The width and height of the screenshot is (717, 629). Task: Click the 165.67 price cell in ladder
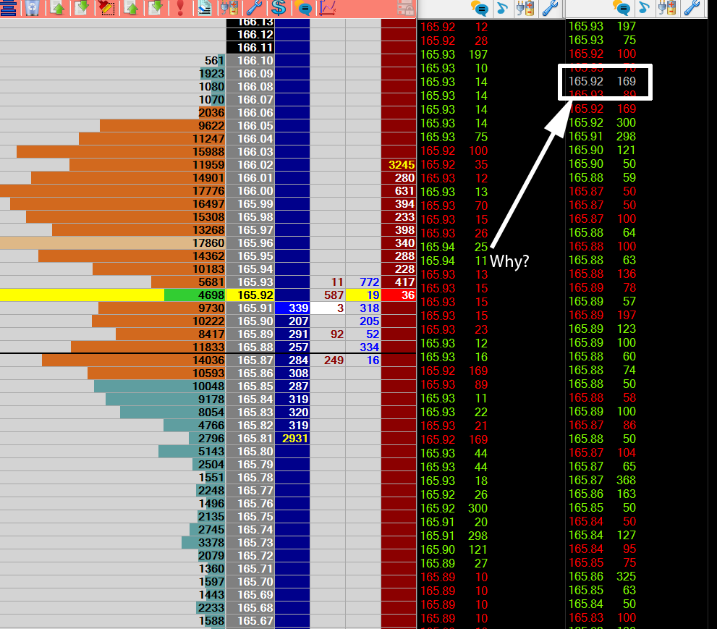click(x=250, y=621)
